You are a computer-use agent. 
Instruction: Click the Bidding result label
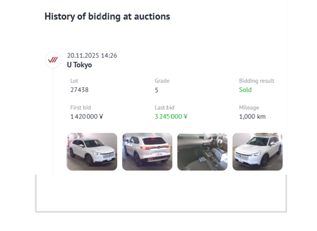[x=257, y=81]
